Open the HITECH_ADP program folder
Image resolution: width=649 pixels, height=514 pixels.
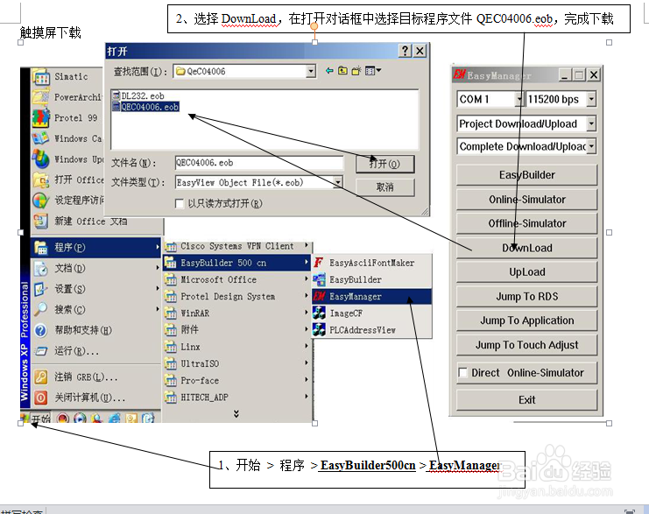tap(237, 398)
